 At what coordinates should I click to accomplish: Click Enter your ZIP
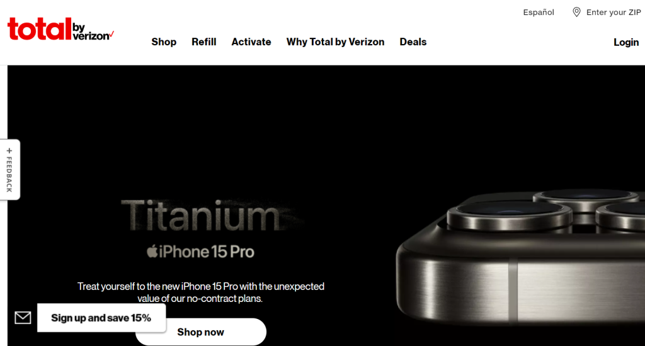(x=614, y=13)
